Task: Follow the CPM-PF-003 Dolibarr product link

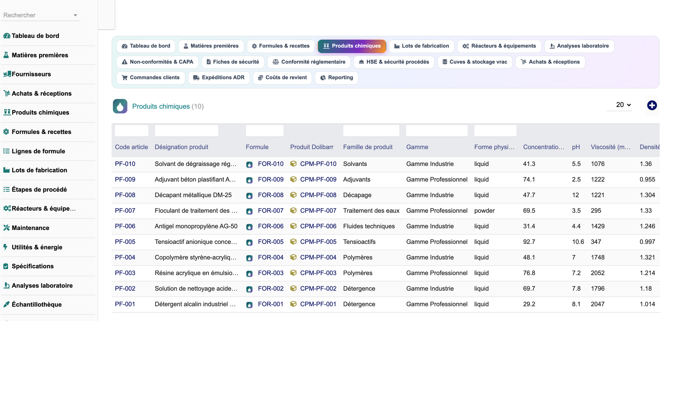Action: tap(318, 273)
